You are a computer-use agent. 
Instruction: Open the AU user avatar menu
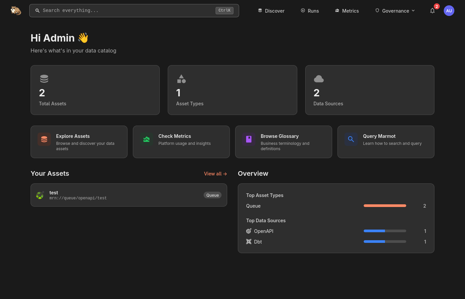[x=449, y=11]
